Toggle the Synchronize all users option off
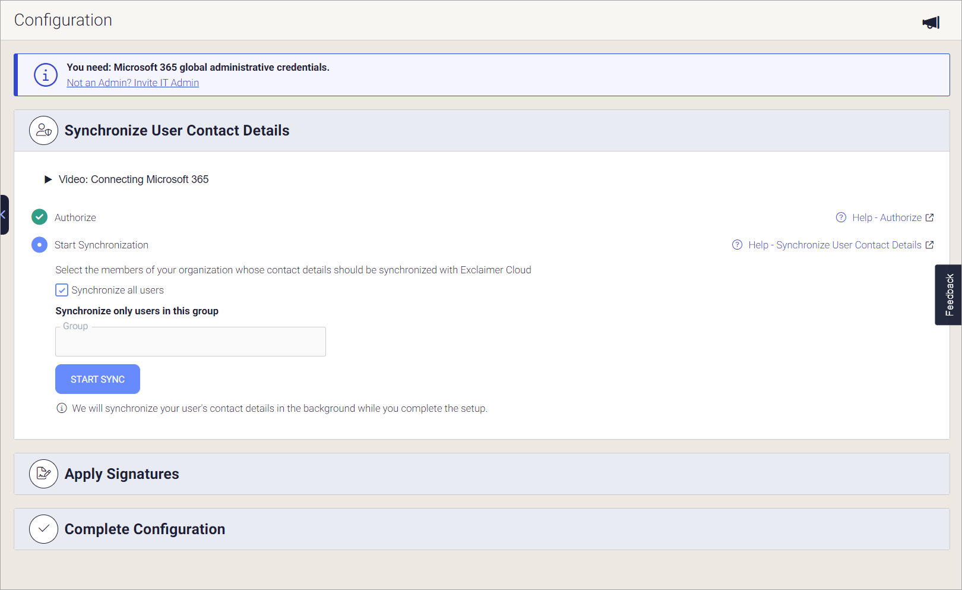The height and width of the screenshot is (590, 962). 62,290
